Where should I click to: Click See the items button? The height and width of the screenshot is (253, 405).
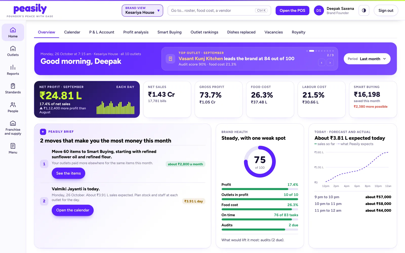[x=68, y=173]
